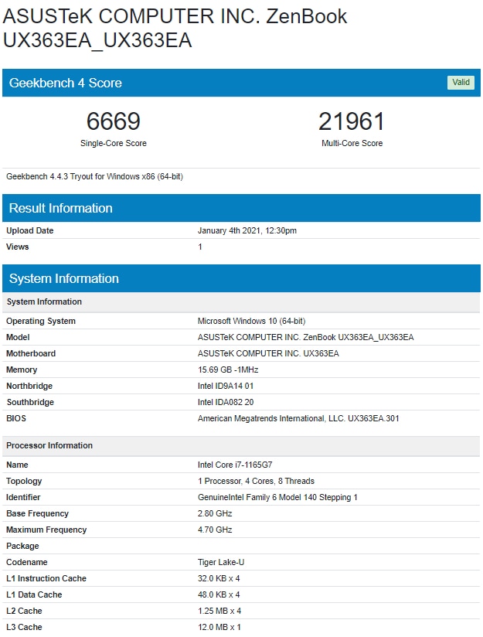Click Codename value Tiger Lake-U
This screenshot has height=637, width=483.
coord(221,562)
